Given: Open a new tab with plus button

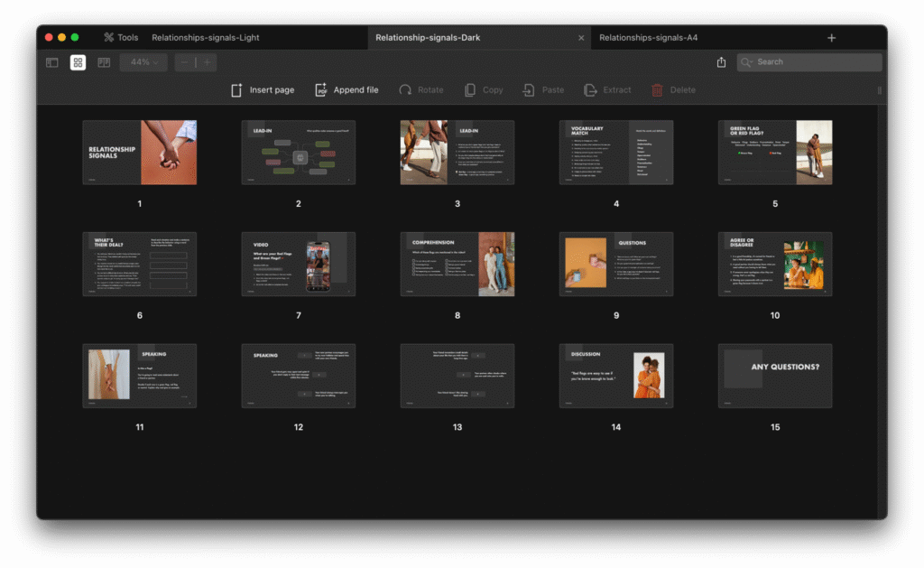Looking at the screenshot, I should pos(831,38).
